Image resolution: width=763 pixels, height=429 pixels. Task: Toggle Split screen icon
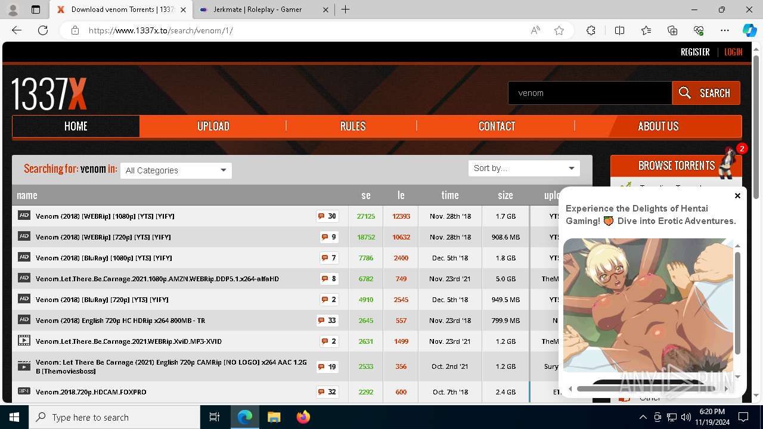pos(619,30)
